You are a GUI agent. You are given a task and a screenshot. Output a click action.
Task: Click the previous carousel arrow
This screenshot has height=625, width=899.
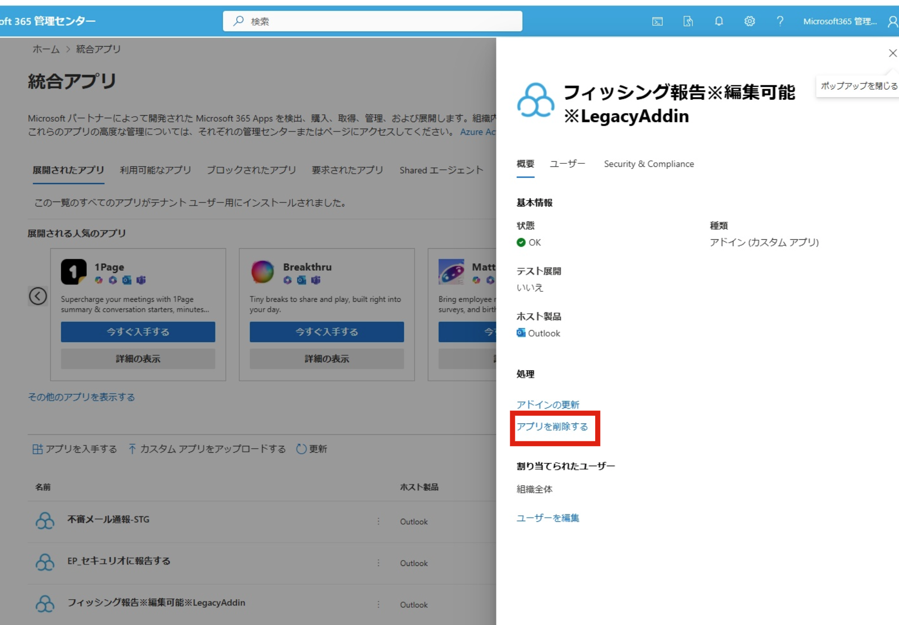38,296
